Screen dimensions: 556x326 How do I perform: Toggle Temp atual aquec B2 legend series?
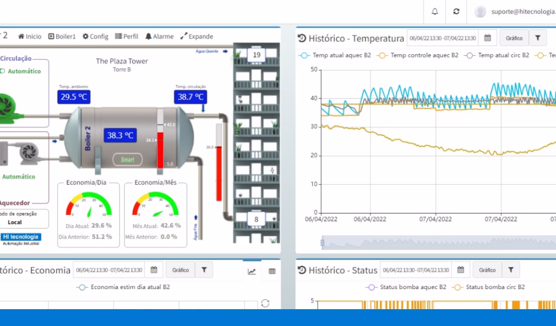tap(334, 55)
